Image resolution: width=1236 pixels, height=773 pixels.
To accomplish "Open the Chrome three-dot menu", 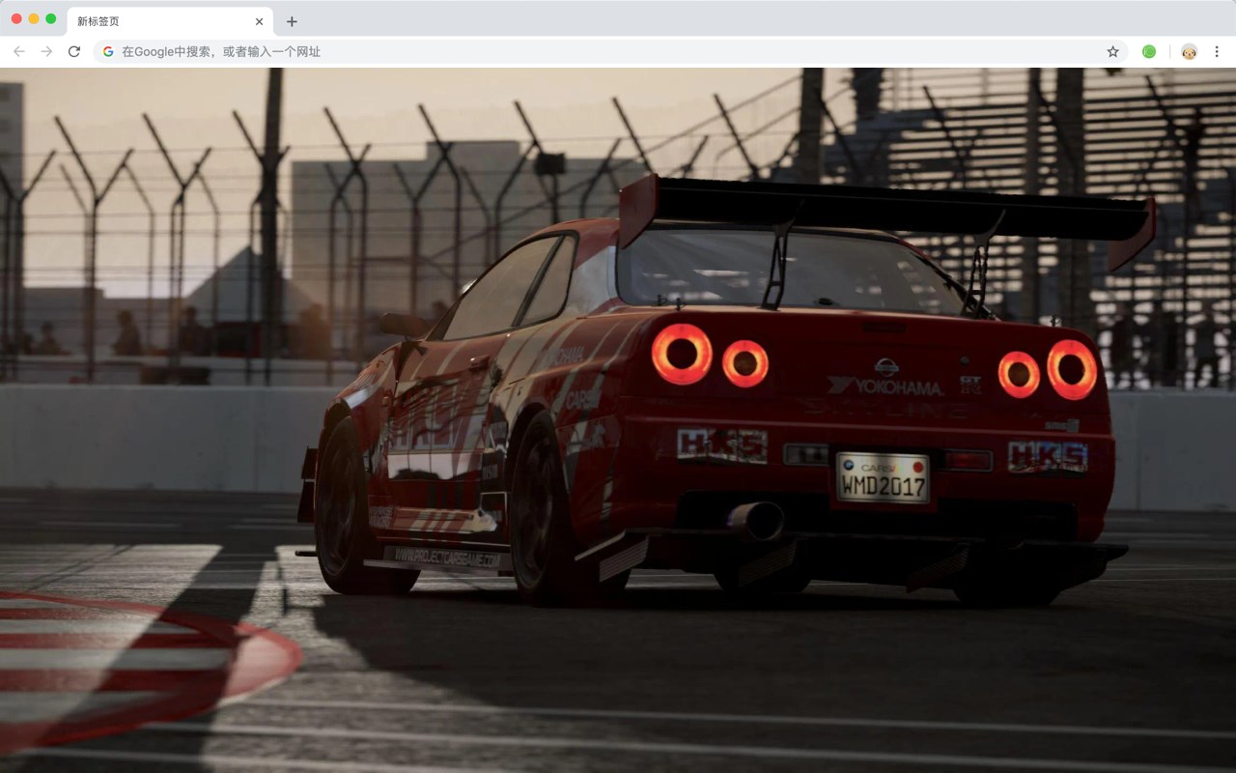I will pos(1217,51).
